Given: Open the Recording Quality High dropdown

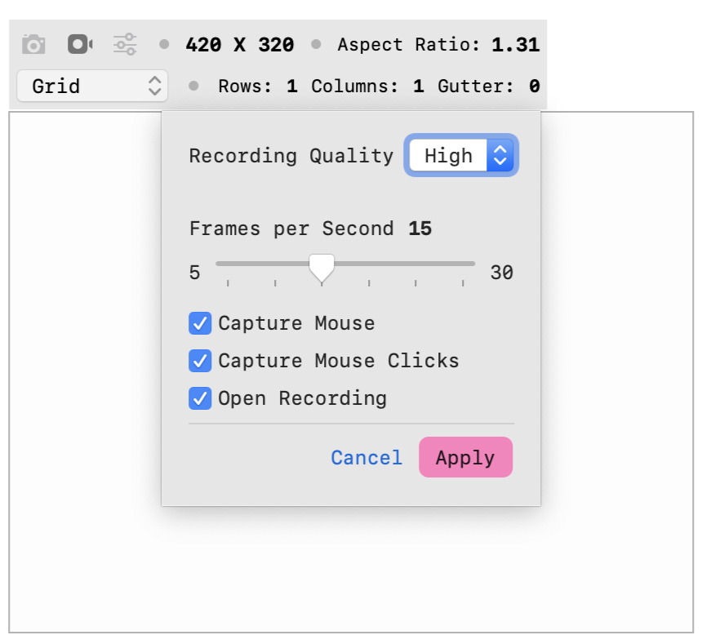Looking at the screenshot, I should pyautogui.click(x=461, y=155).
